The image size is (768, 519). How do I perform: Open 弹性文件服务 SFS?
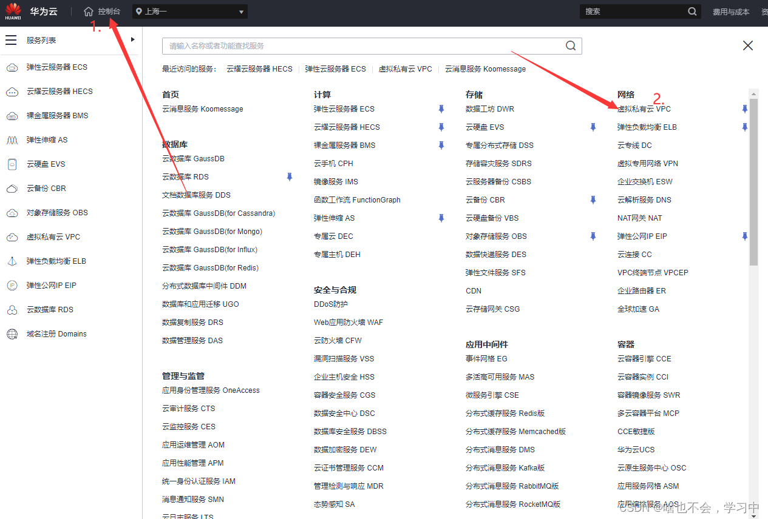(x=495, y=273)
